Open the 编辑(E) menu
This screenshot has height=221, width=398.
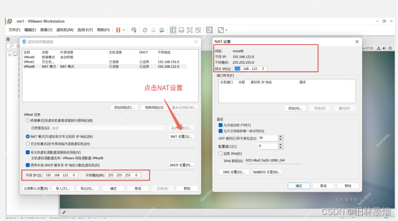[30, 30]
